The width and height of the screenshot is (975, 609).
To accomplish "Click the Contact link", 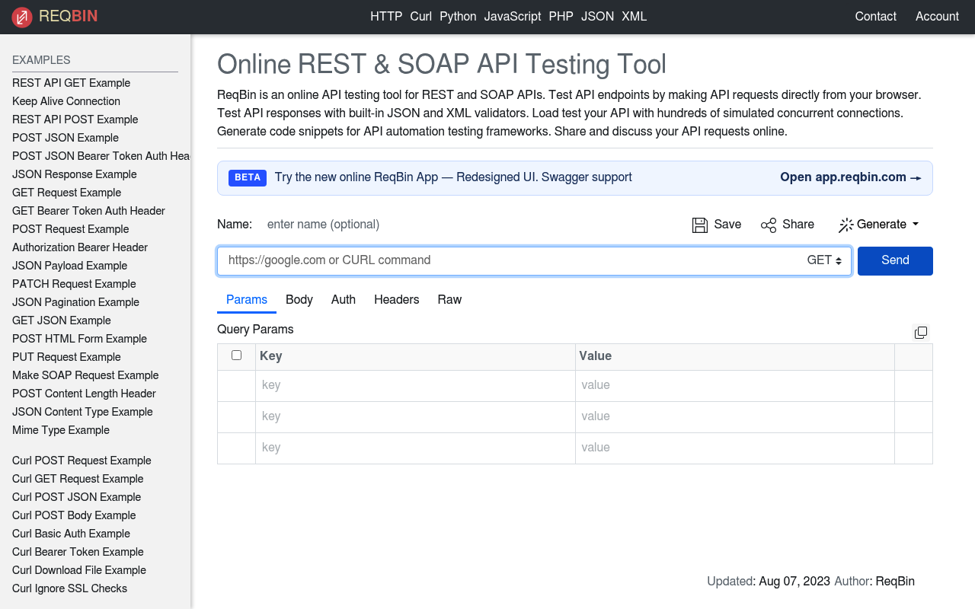I will 876,17.
